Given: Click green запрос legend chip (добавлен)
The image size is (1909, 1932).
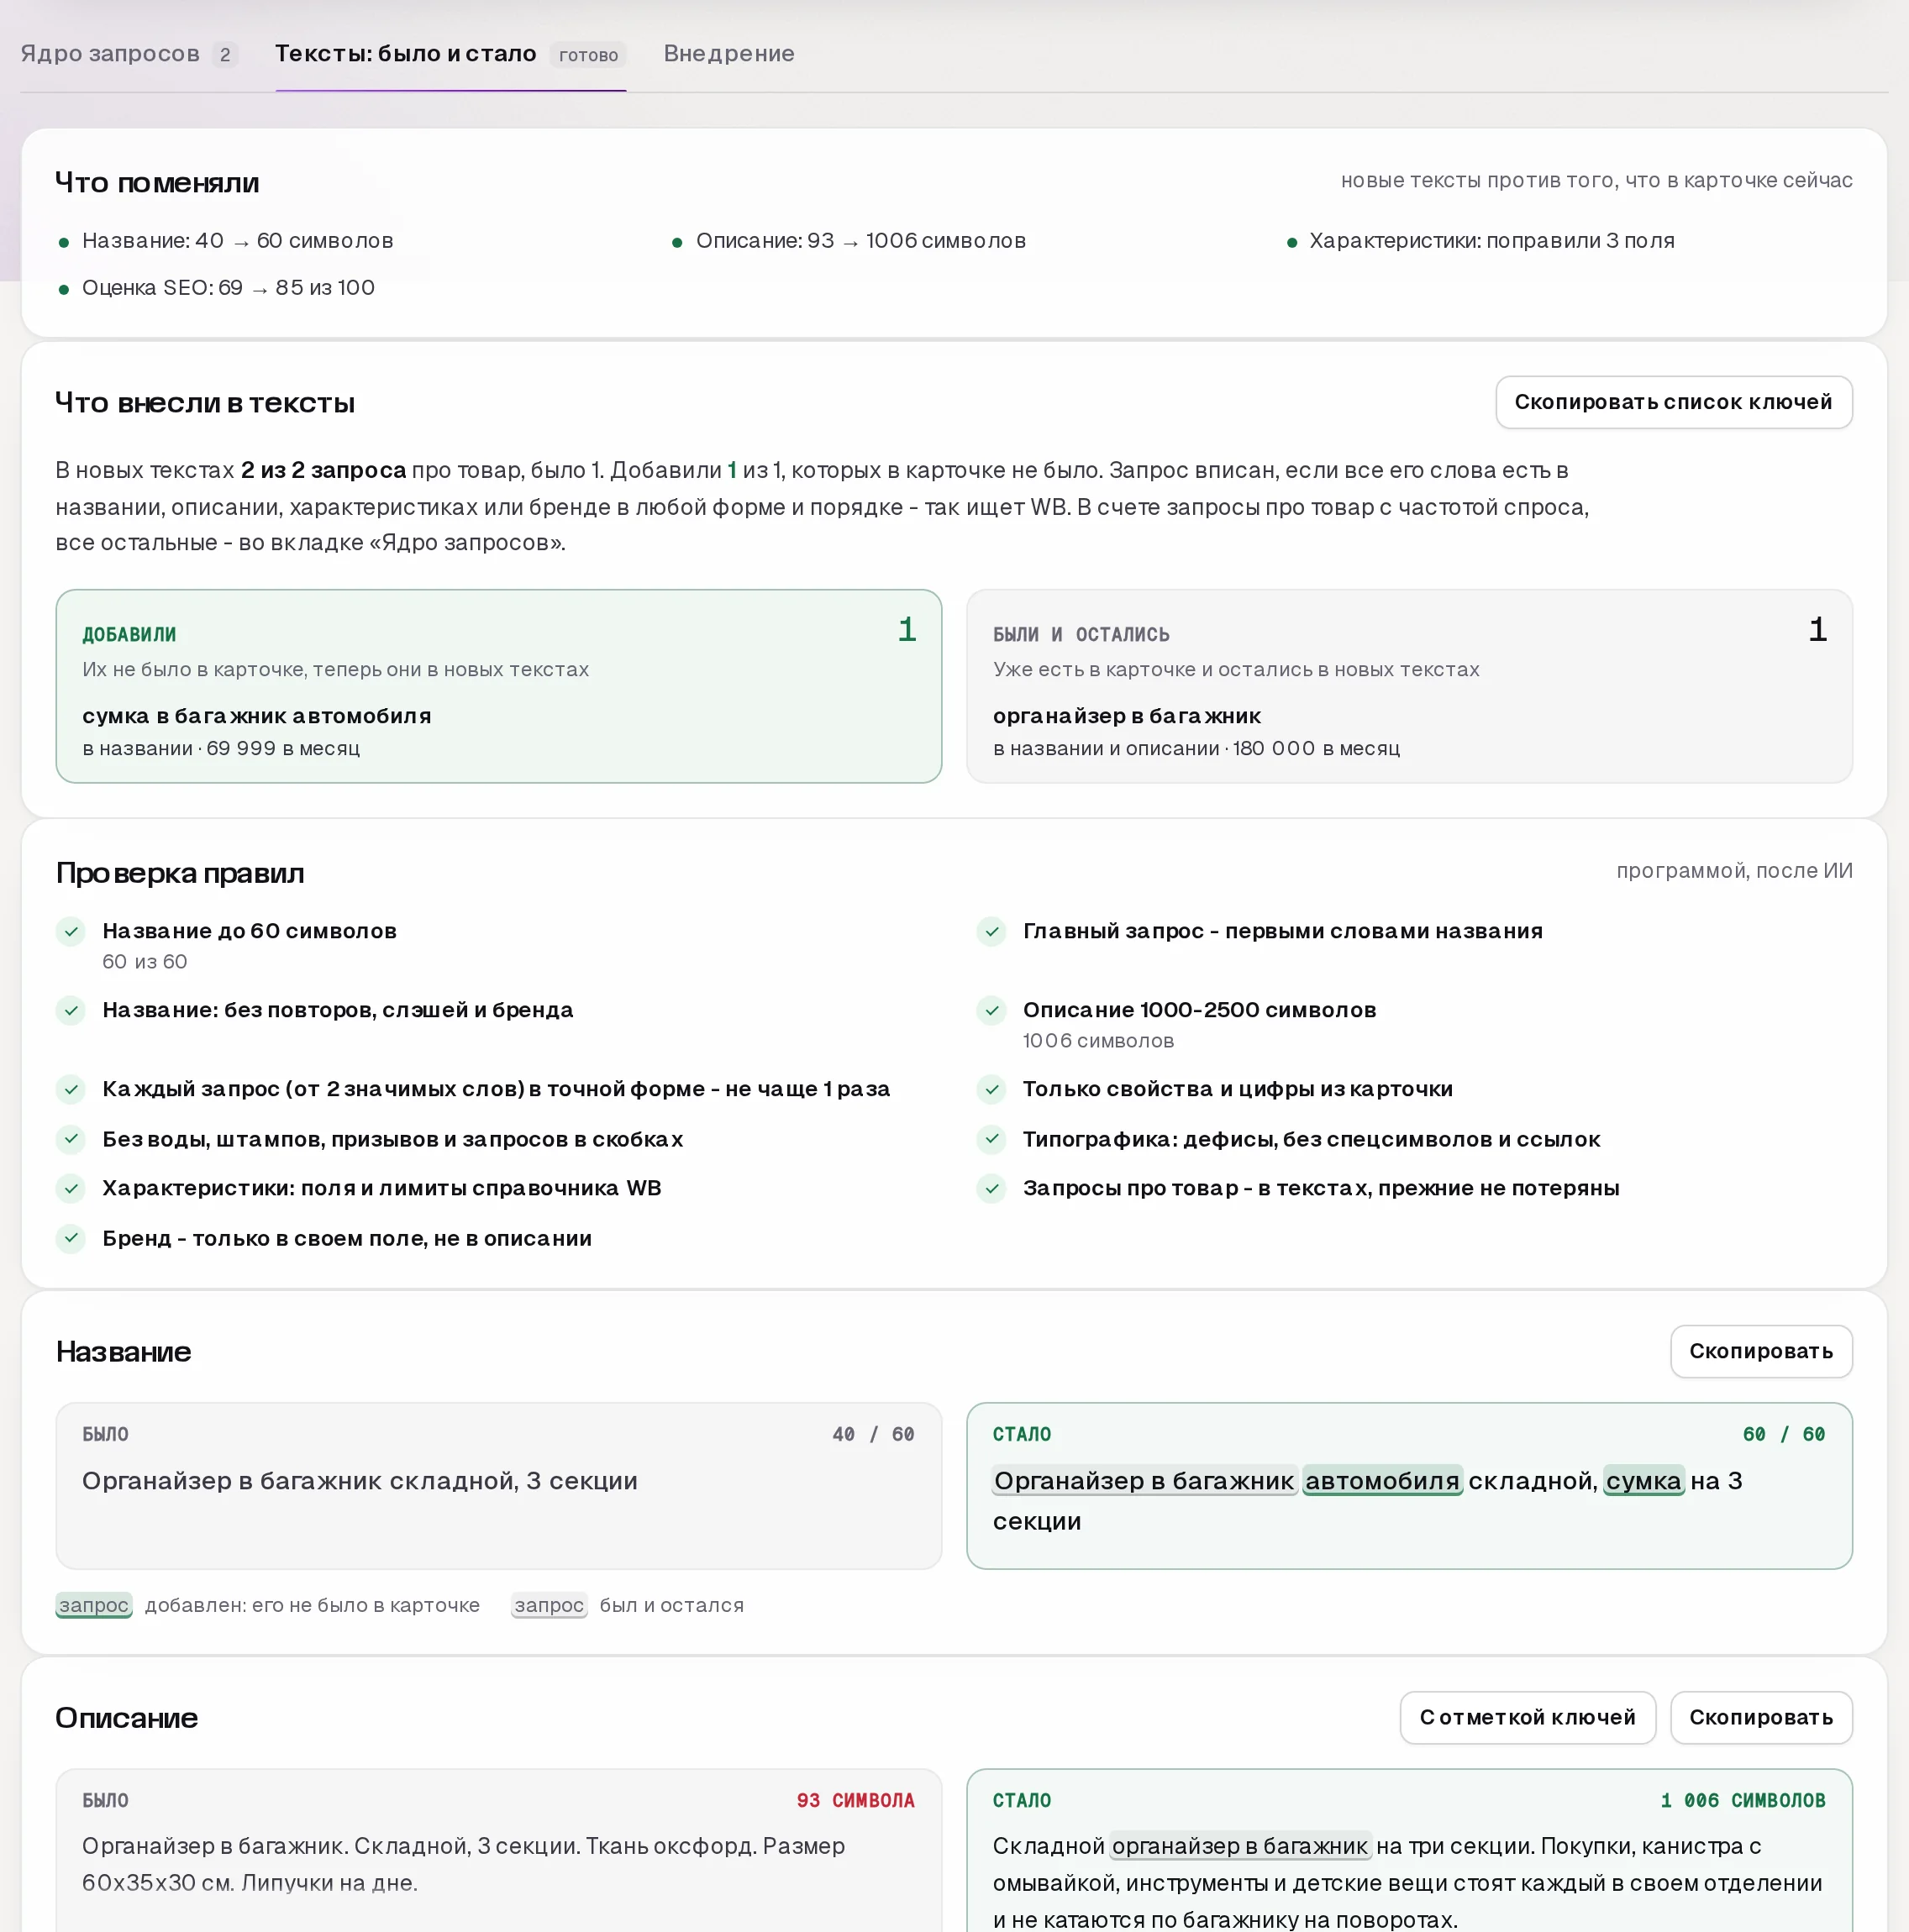Looking at the screenshot, I should (x=94, y=1605).
